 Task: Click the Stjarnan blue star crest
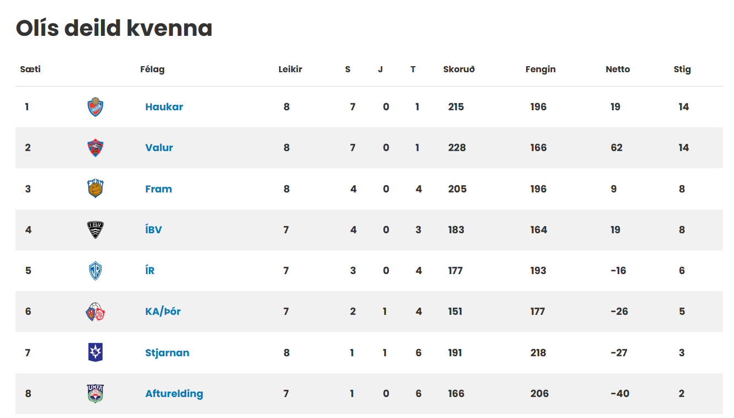(95, 352)
